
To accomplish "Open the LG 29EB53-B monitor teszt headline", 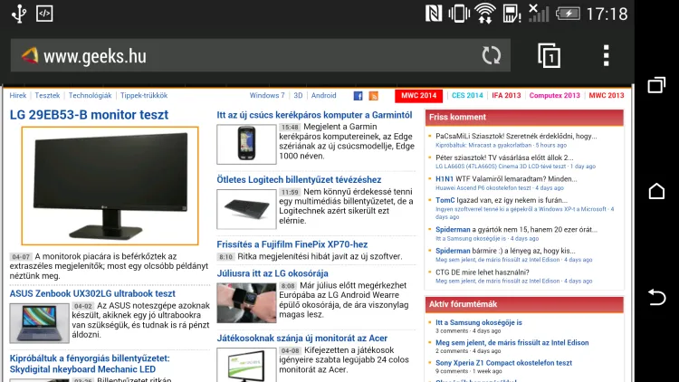I will [89, 115].
